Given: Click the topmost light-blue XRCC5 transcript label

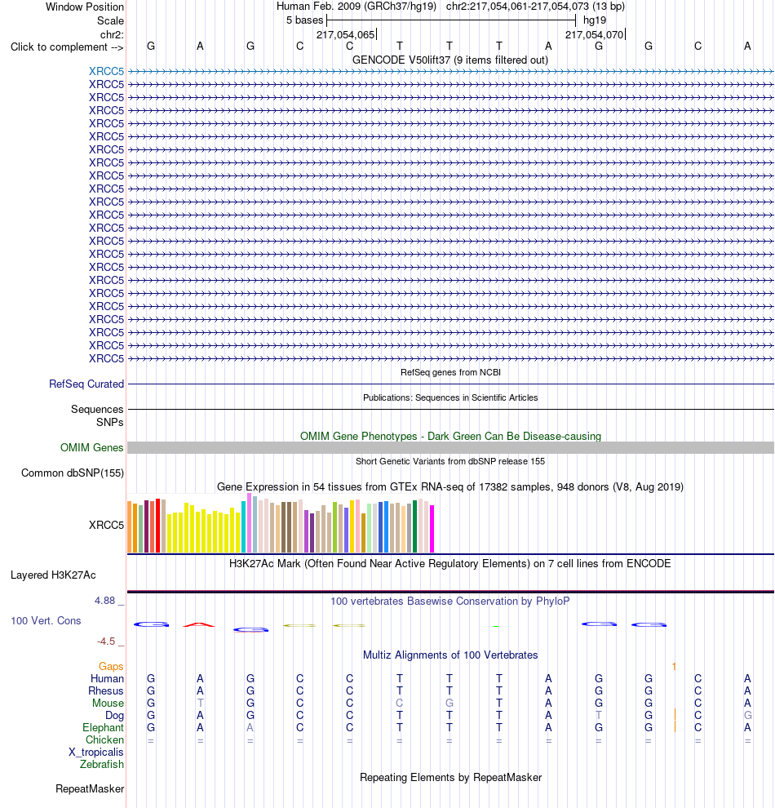Looking at the screenshot, I should [106, 71].
